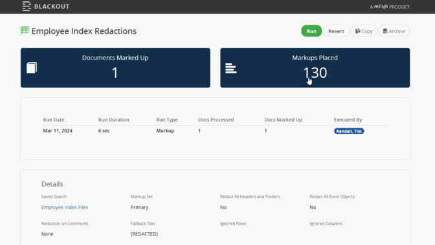This screenshot has width=435, height=245.
Task: Click the green spreadsheet icon beside the title
Action: pyautogui.click(x=25, y=30)
